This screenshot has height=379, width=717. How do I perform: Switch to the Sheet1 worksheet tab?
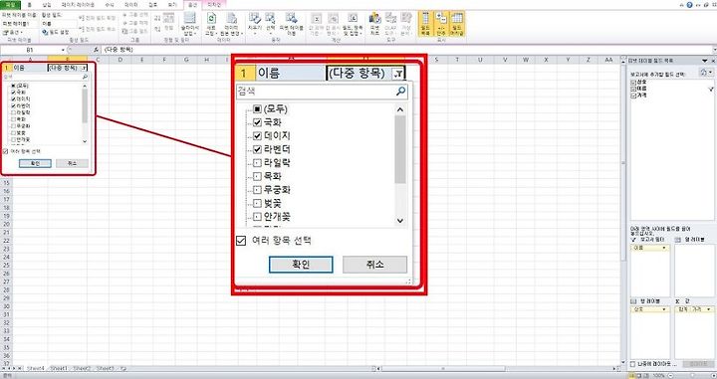tap(60, 368)
